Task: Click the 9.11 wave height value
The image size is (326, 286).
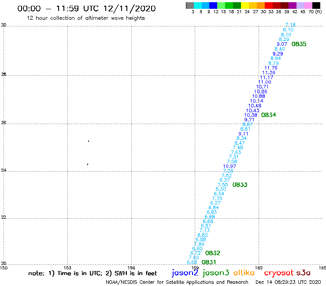Action: coord(243,134)
